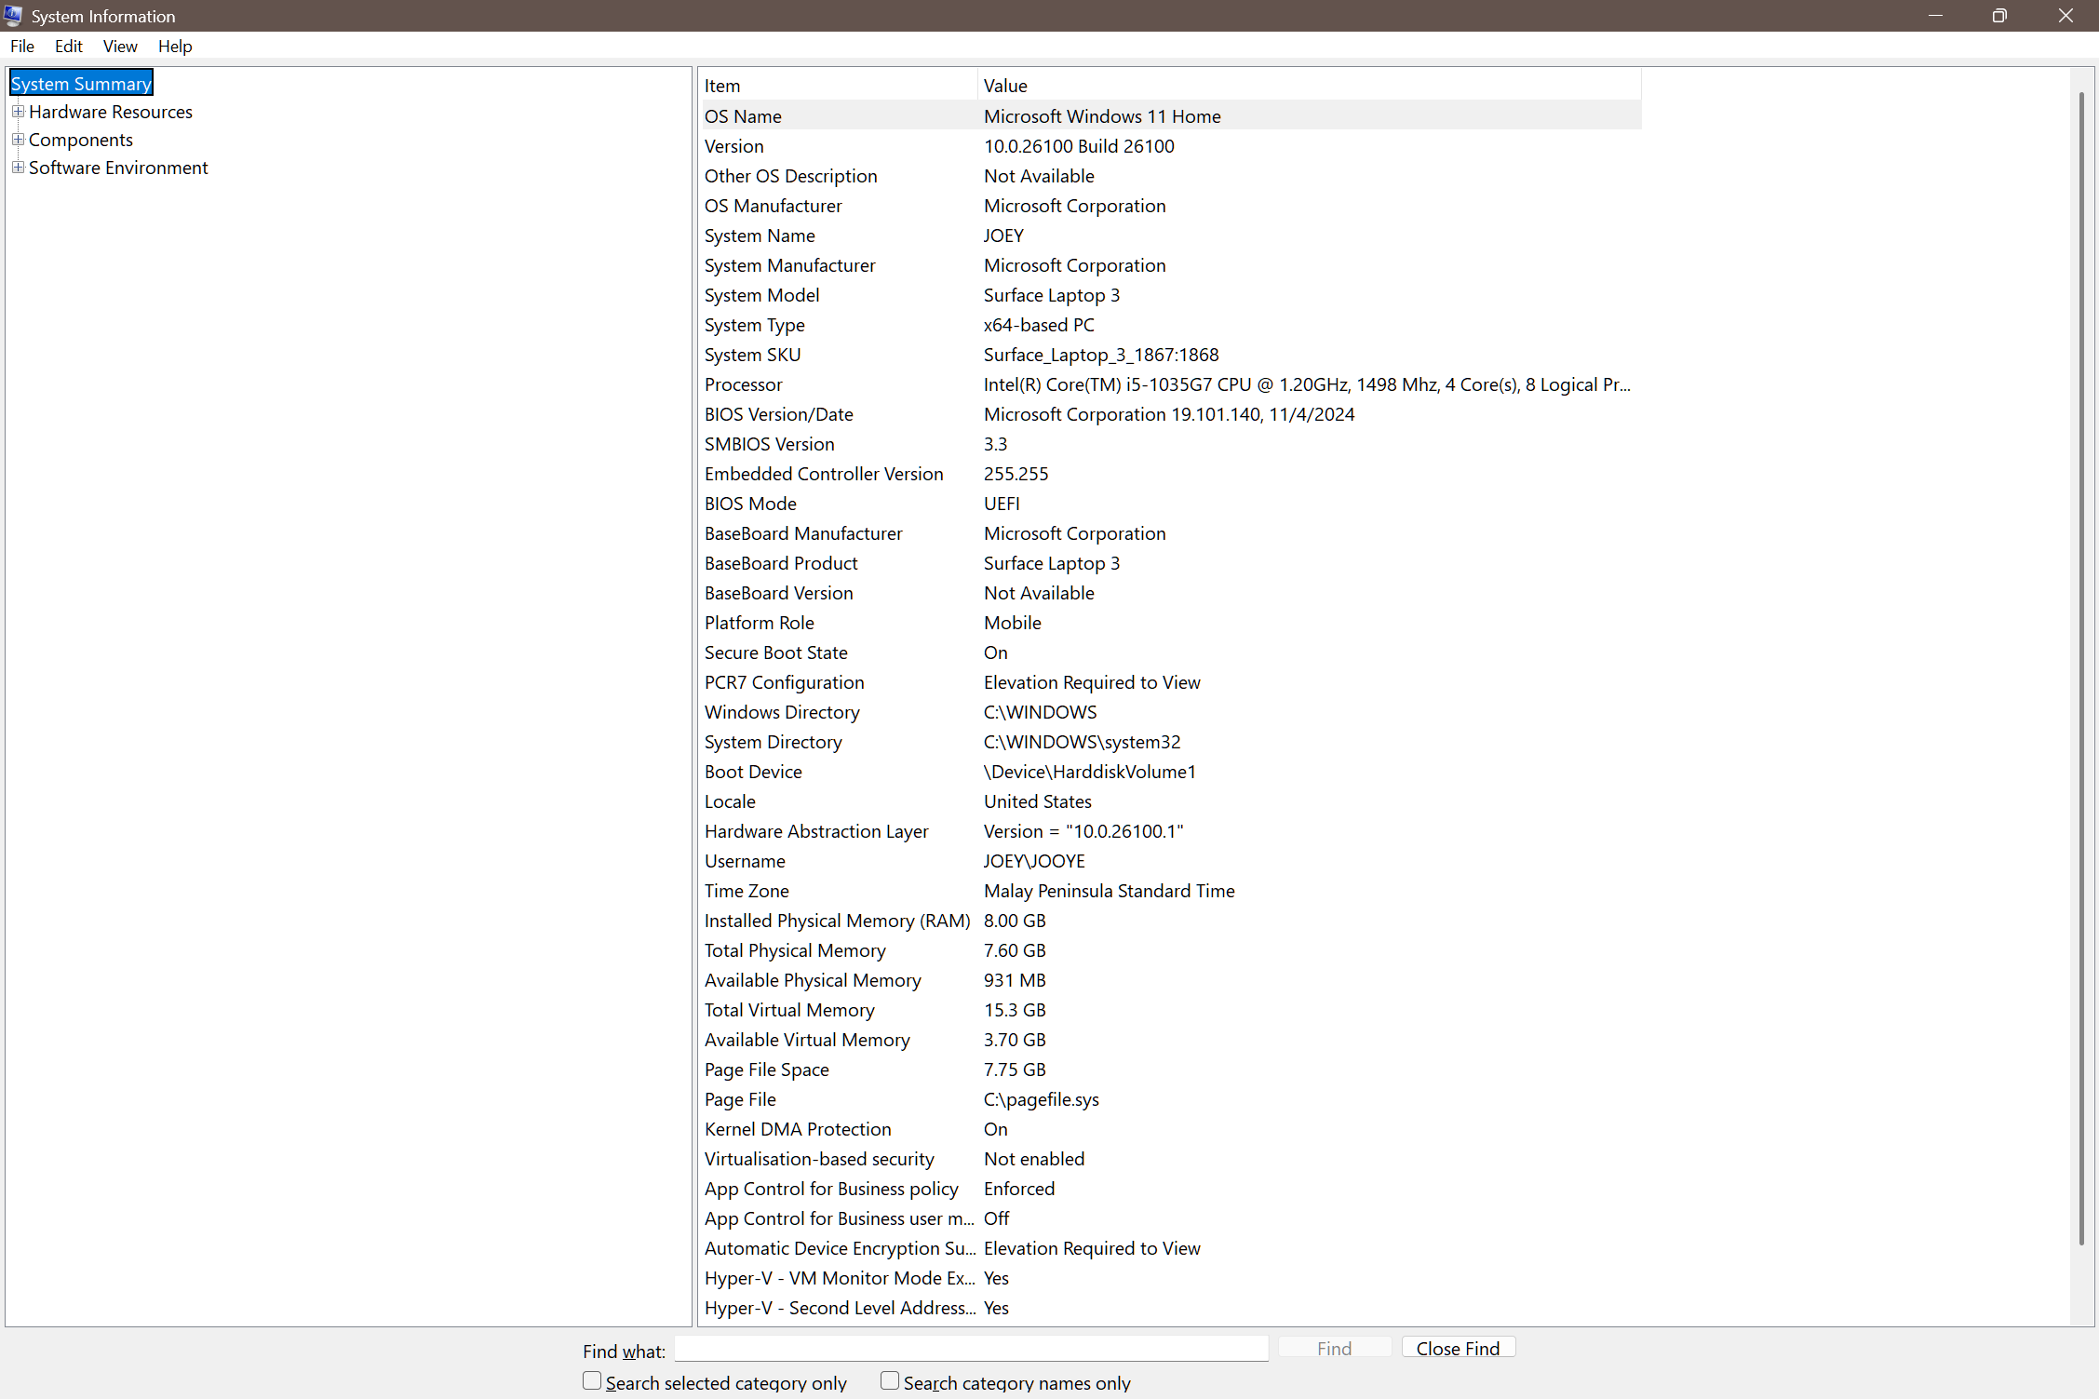Select the BaseBoard Product row
This screenshot has width=2099, height=1399.
coord(1170,563)
